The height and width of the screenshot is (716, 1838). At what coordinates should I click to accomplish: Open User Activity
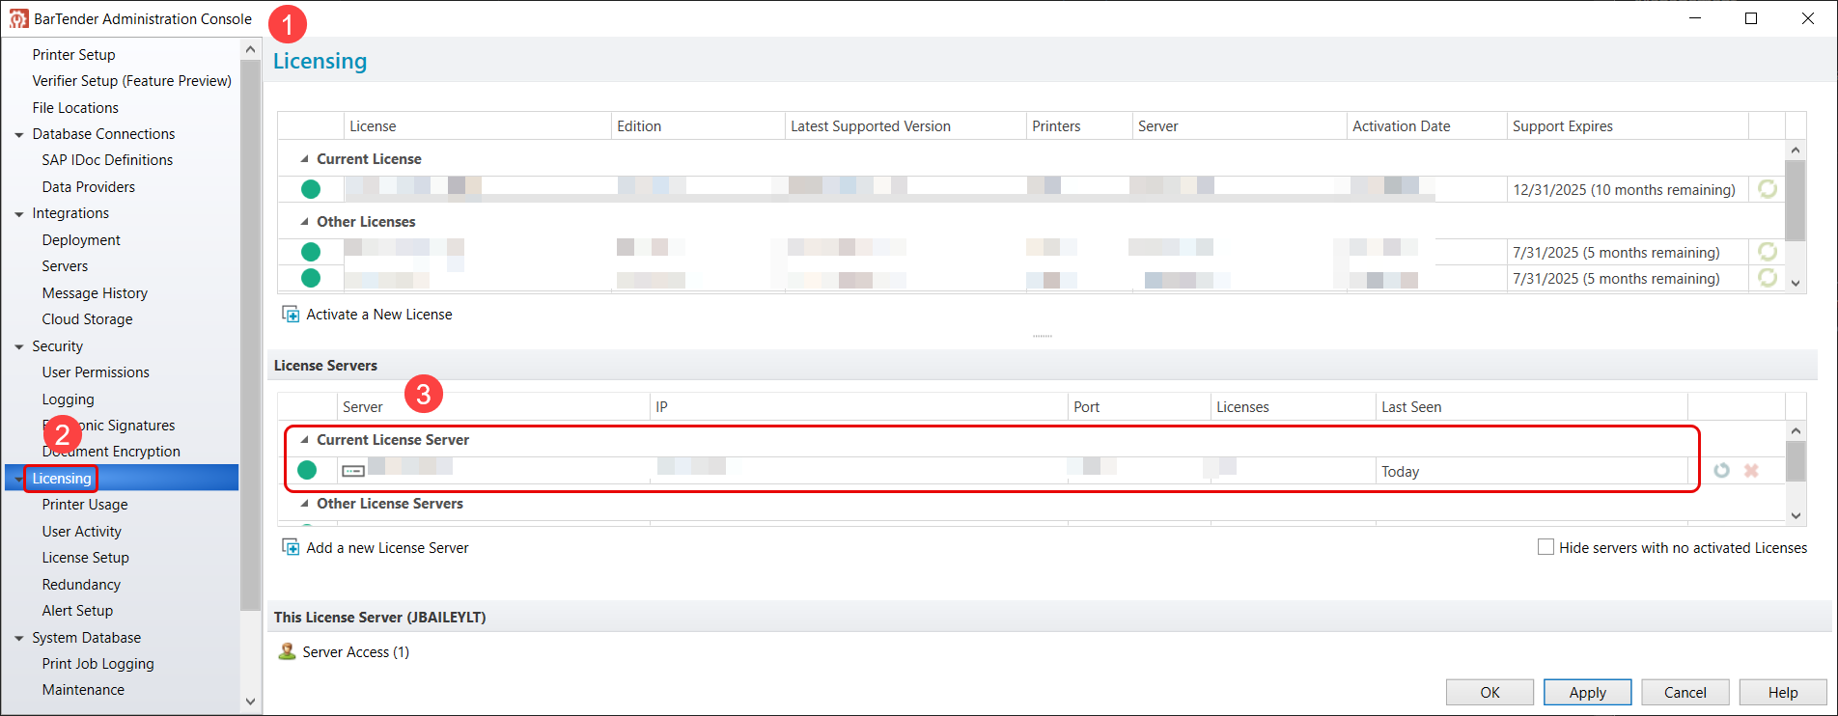tap(82, 532)
